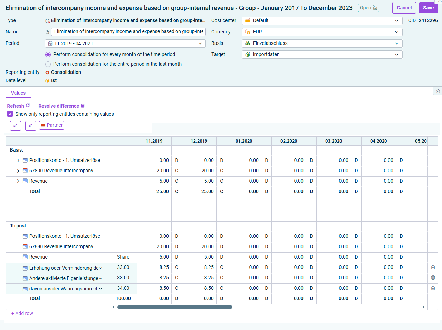Screen dimensions: 442x330
Task: Open the Period dropdown 11.2019 - 04.2021
Action: (125, 43)
